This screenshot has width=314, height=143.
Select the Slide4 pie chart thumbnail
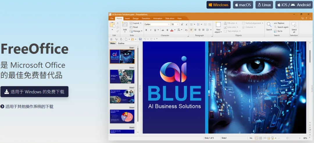[x=122, y=116]
